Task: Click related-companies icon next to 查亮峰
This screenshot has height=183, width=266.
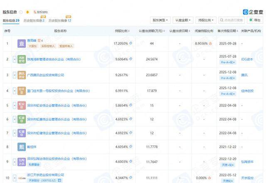Action: pos(40,41)
